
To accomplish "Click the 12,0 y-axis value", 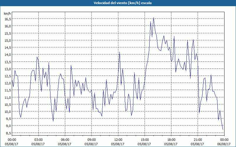I will click(8, 83).
